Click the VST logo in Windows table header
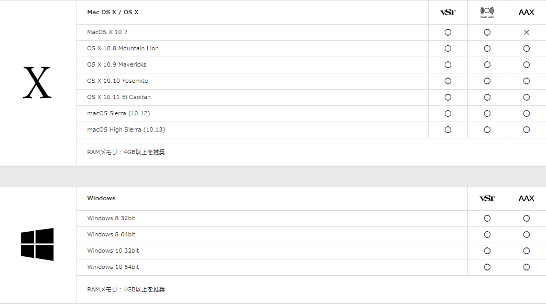The height and width of the screenshot is (304, 546). (x=487, y=198)
